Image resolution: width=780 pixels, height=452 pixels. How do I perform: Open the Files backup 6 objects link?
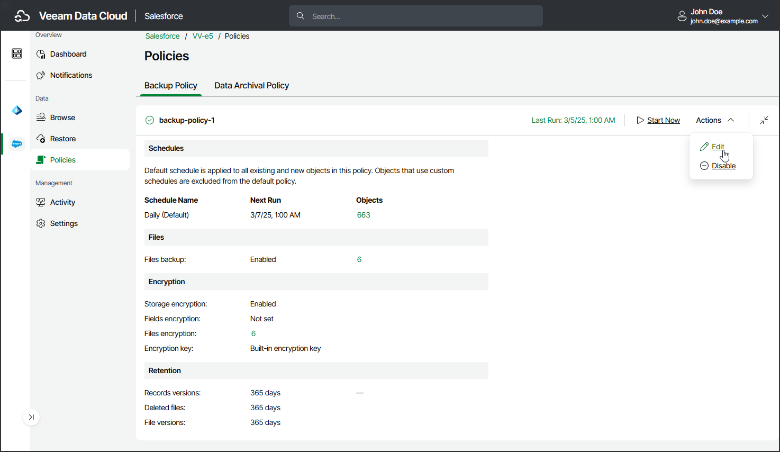(359, 259)
